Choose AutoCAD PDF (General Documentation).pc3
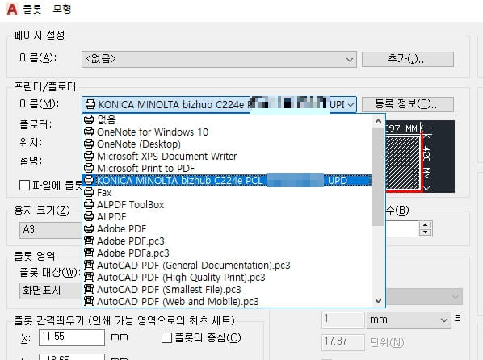The image size is (483, 360). [x=227, y=265]
